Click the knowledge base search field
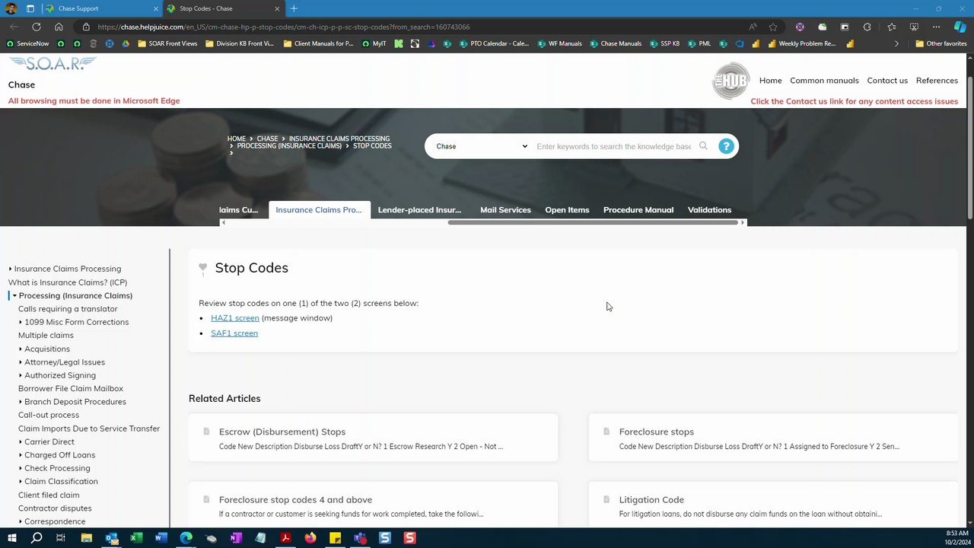Image resolution: width=974 pixels, height=548 pixels. [x=614, y=146]
